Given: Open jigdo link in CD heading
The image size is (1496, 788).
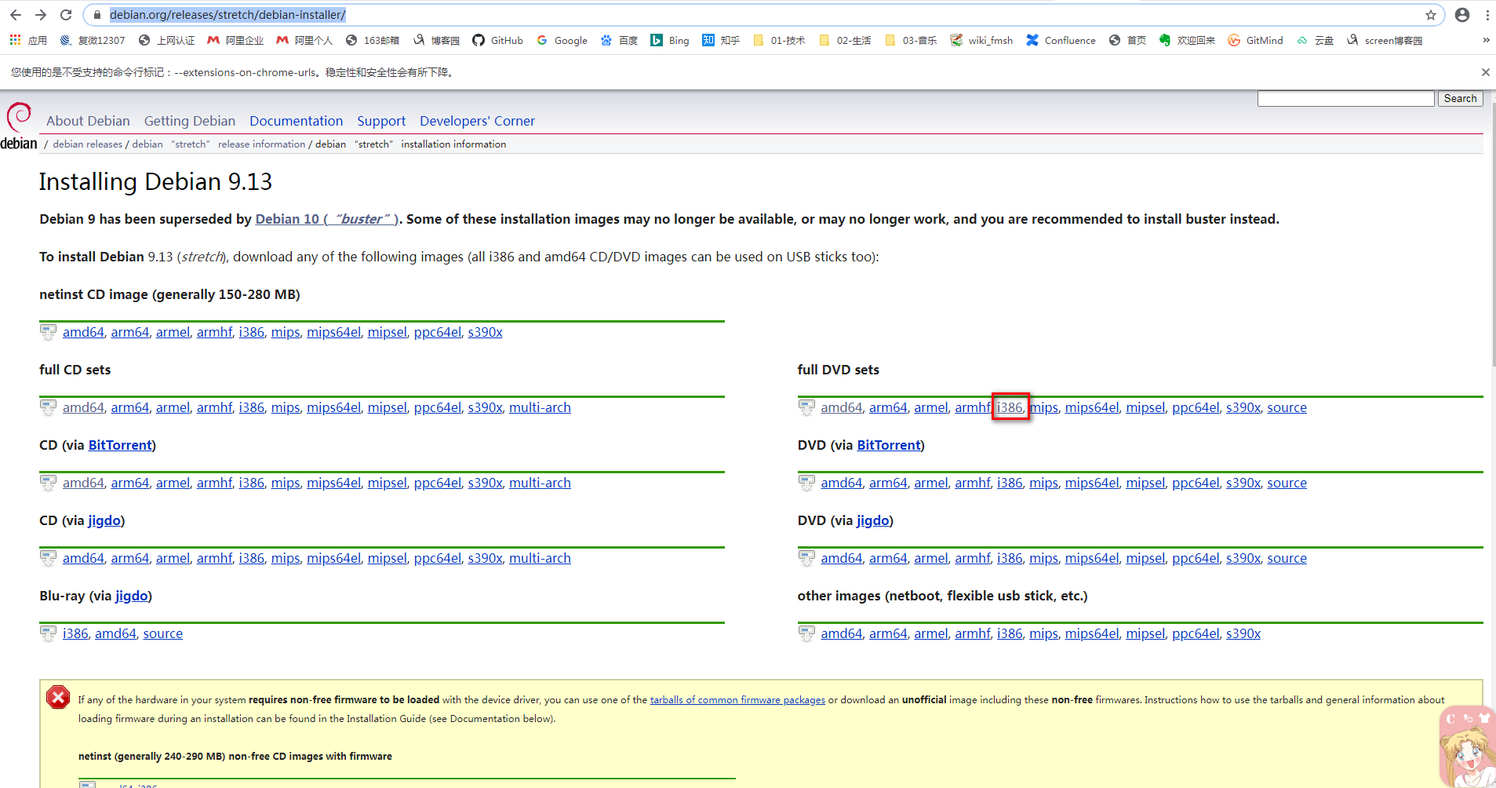Looking at the screenshot, I should [104, 520].
